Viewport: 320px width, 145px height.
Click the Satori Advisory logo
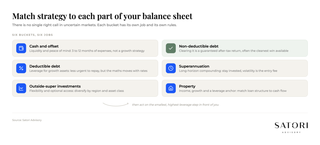tap(291, 127)
